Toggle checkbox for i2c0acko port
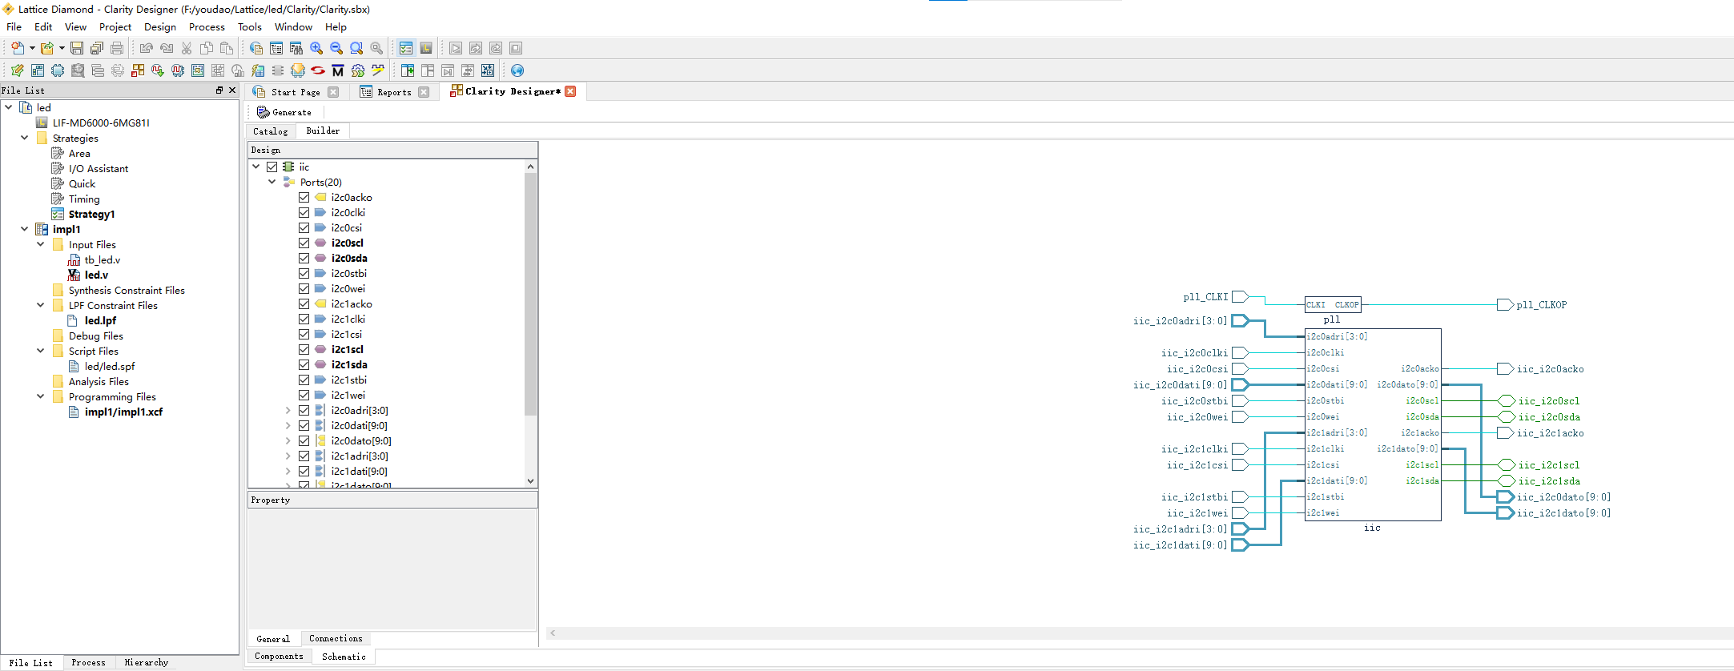Viewport: 1734px width, 671px height. click(304, 197)
